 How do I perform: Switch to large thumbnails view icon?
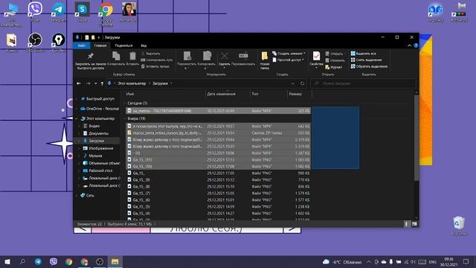tap(414, 224)
